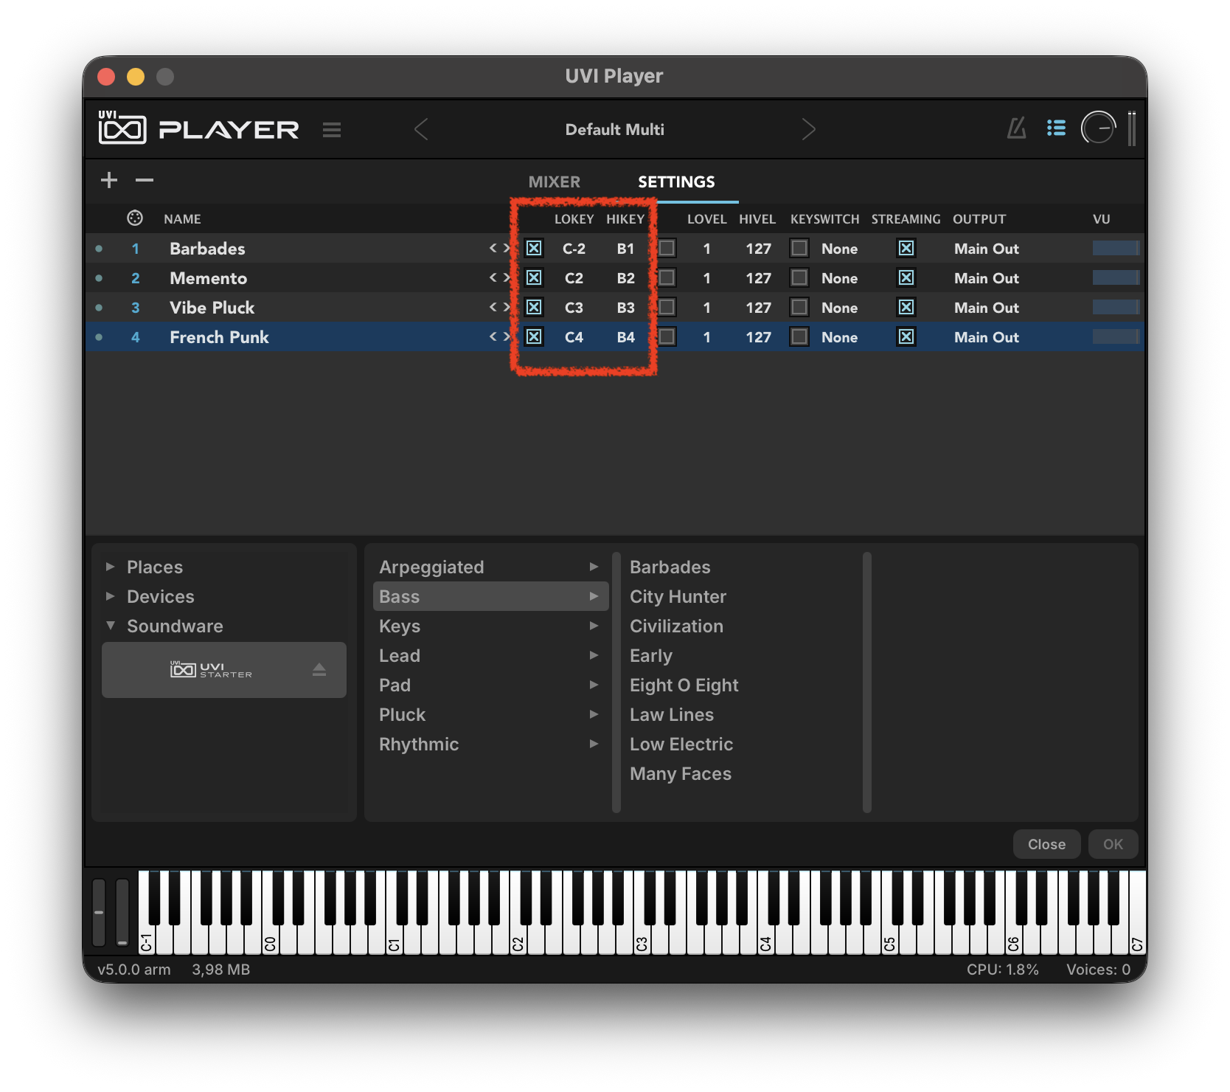Click the MIDI channel header icon
The image size is (1230, 1092).
[135, 218]
